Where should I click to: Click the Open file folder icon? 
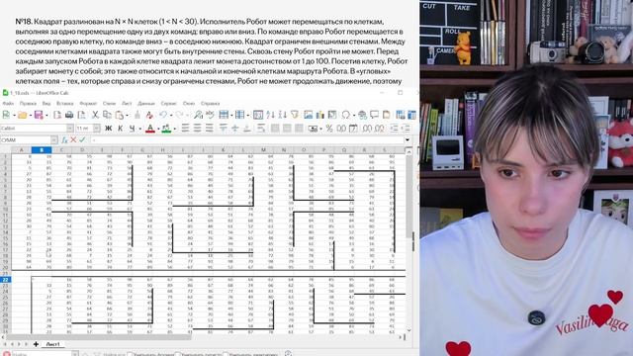tap(22, 115)
